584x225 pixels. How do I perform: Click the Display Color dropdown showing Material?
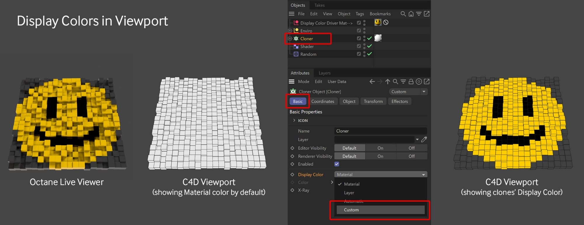click(381, 175)
